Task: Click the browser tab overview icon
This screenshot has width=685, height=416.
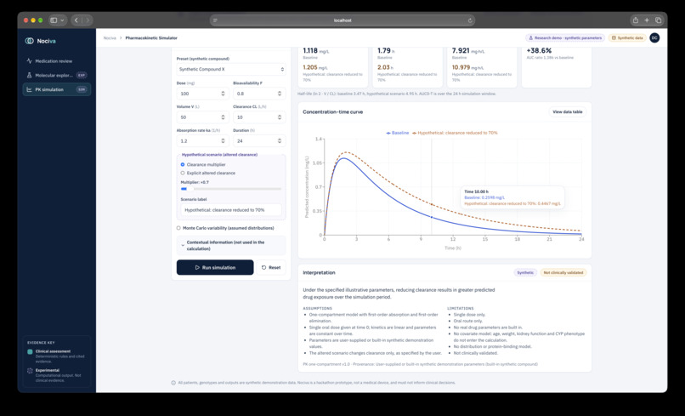Action: point(659,20)
